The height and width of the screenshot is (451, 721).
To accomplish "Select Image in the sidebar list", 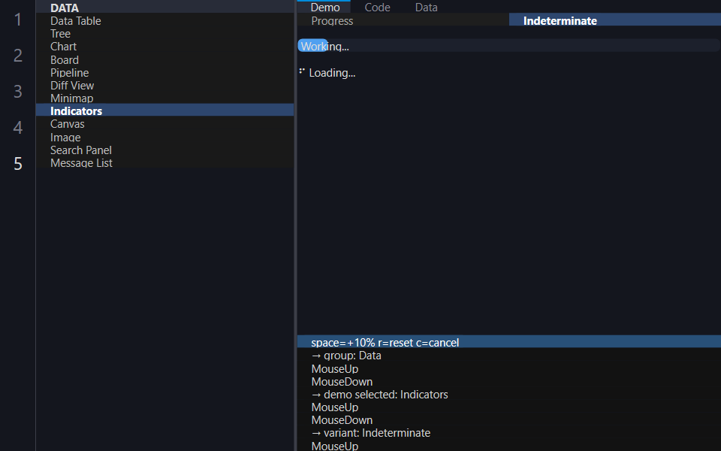I will click(x=164, y=137).
